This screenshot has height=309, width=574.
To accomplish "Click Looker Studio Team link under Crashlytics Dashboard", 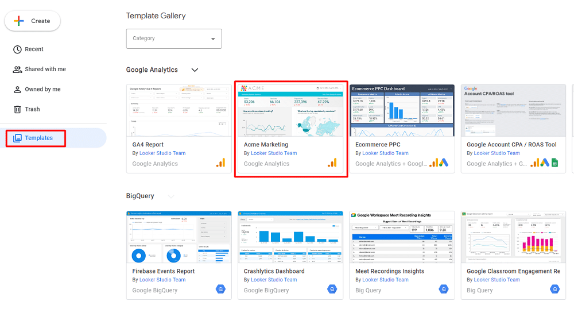I will [274, 280].
